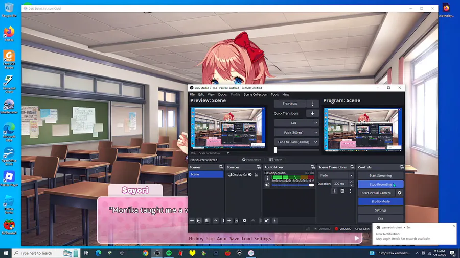Open Chrome from the taskbar
The image size is (460, 258).
(145, 253)
